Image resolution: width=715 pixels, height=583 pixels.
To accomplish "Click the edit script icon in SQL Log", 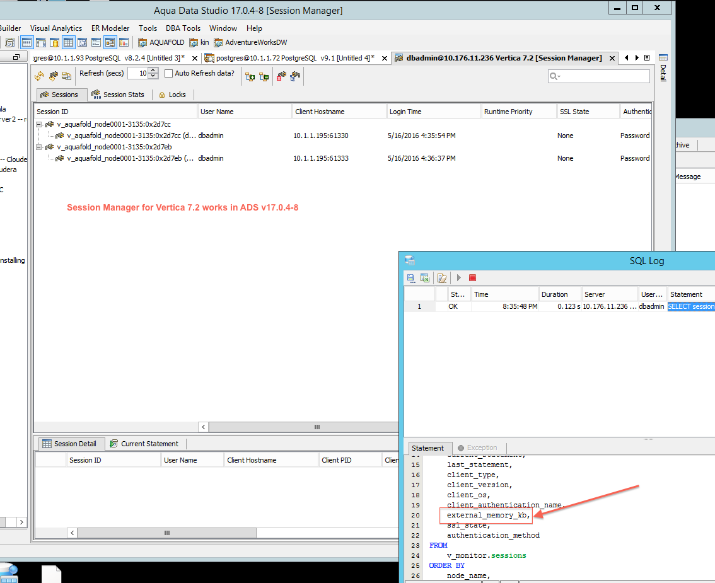I will point(442,278).
